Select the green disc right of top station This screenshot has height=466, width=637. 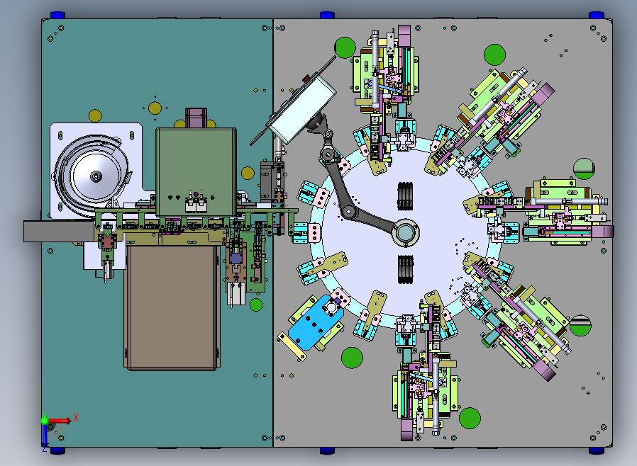coord(495,55)
